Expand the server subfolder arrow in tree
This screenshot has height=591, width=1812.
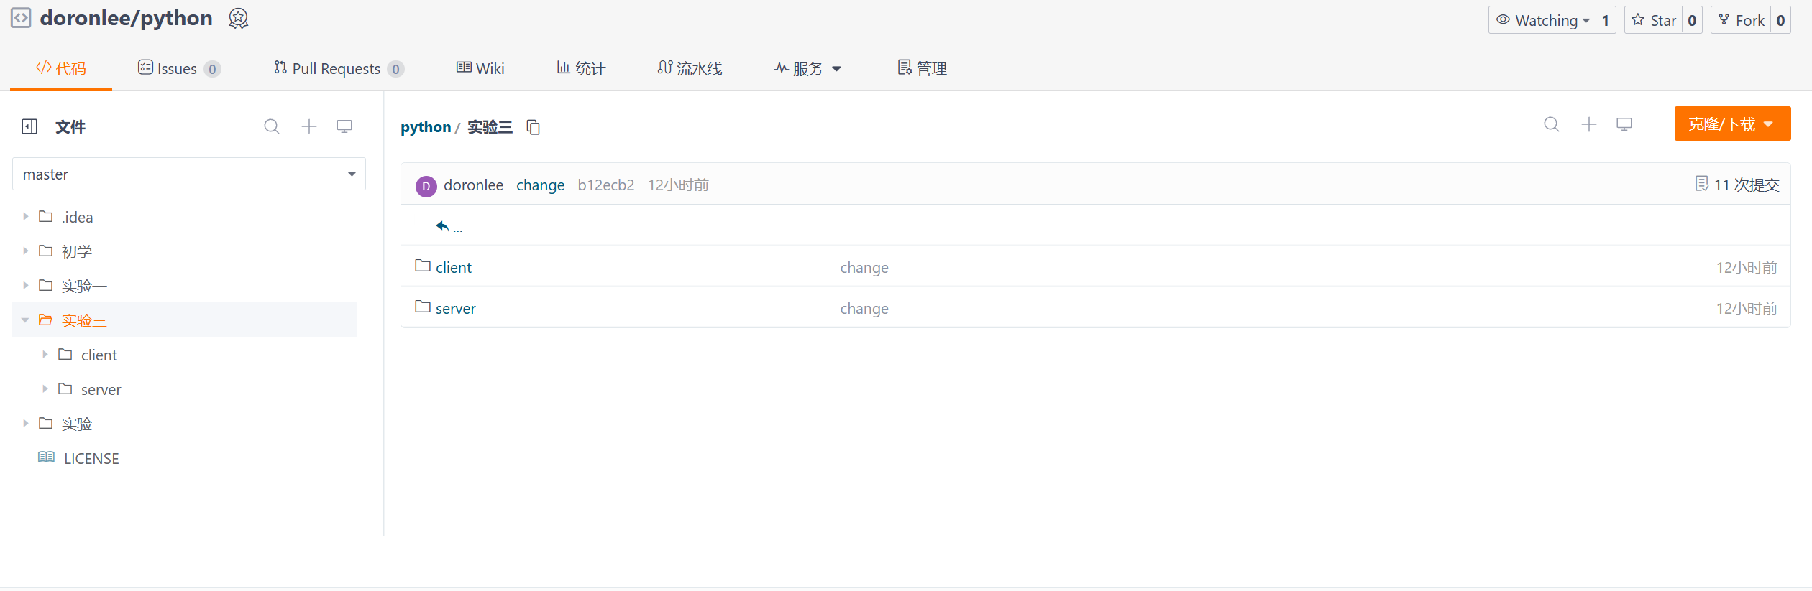pyautogui.click(x=45, y=388)
